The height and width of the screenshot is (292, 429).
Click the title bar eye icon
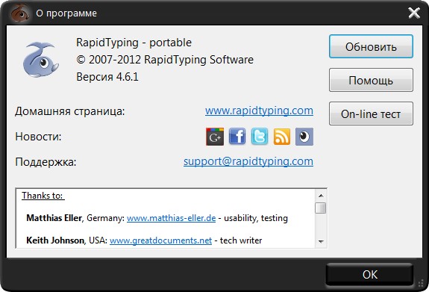point(19,13)
